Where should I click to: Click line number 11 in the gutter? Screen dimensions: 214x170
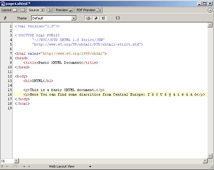[10, 72]
